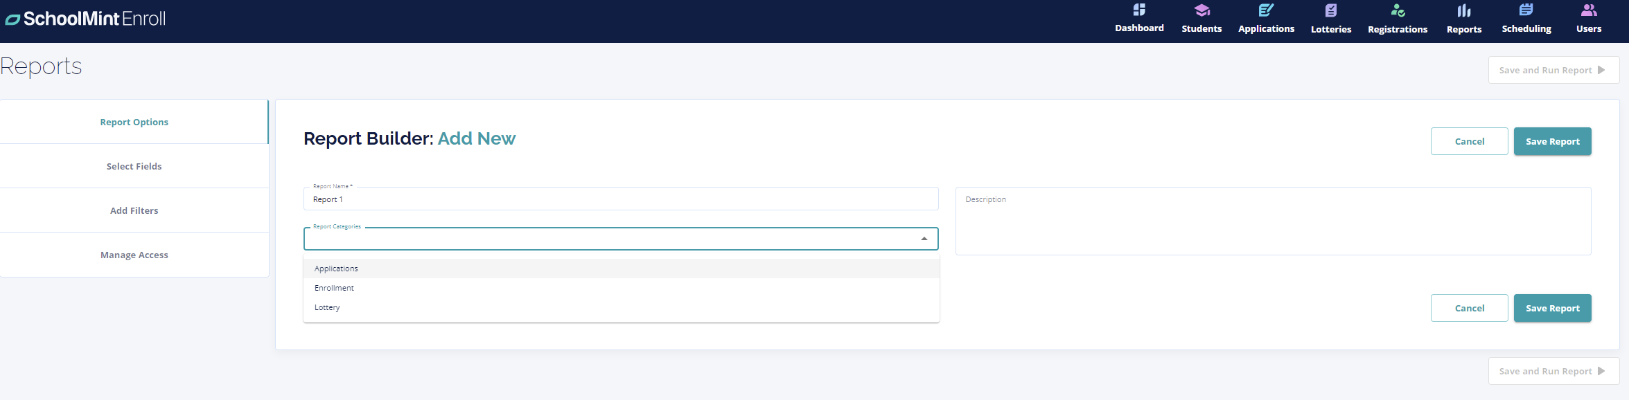
Task: Pick the Lottery category option
Action: click(x=328, y=307)
